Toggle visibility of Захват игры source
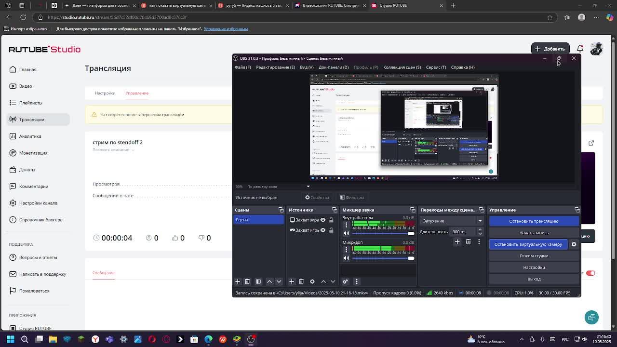This screenshot has height=347, width=617. (323, 230)
